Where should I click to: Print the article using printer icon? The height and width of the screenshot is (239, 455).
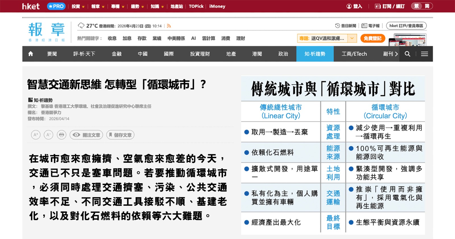coord(61,135)
